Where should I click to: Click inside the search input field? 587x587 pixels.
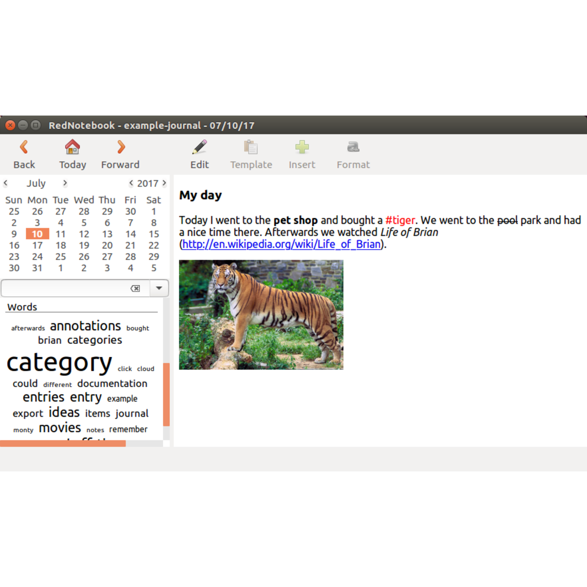[x=64, y=288]
